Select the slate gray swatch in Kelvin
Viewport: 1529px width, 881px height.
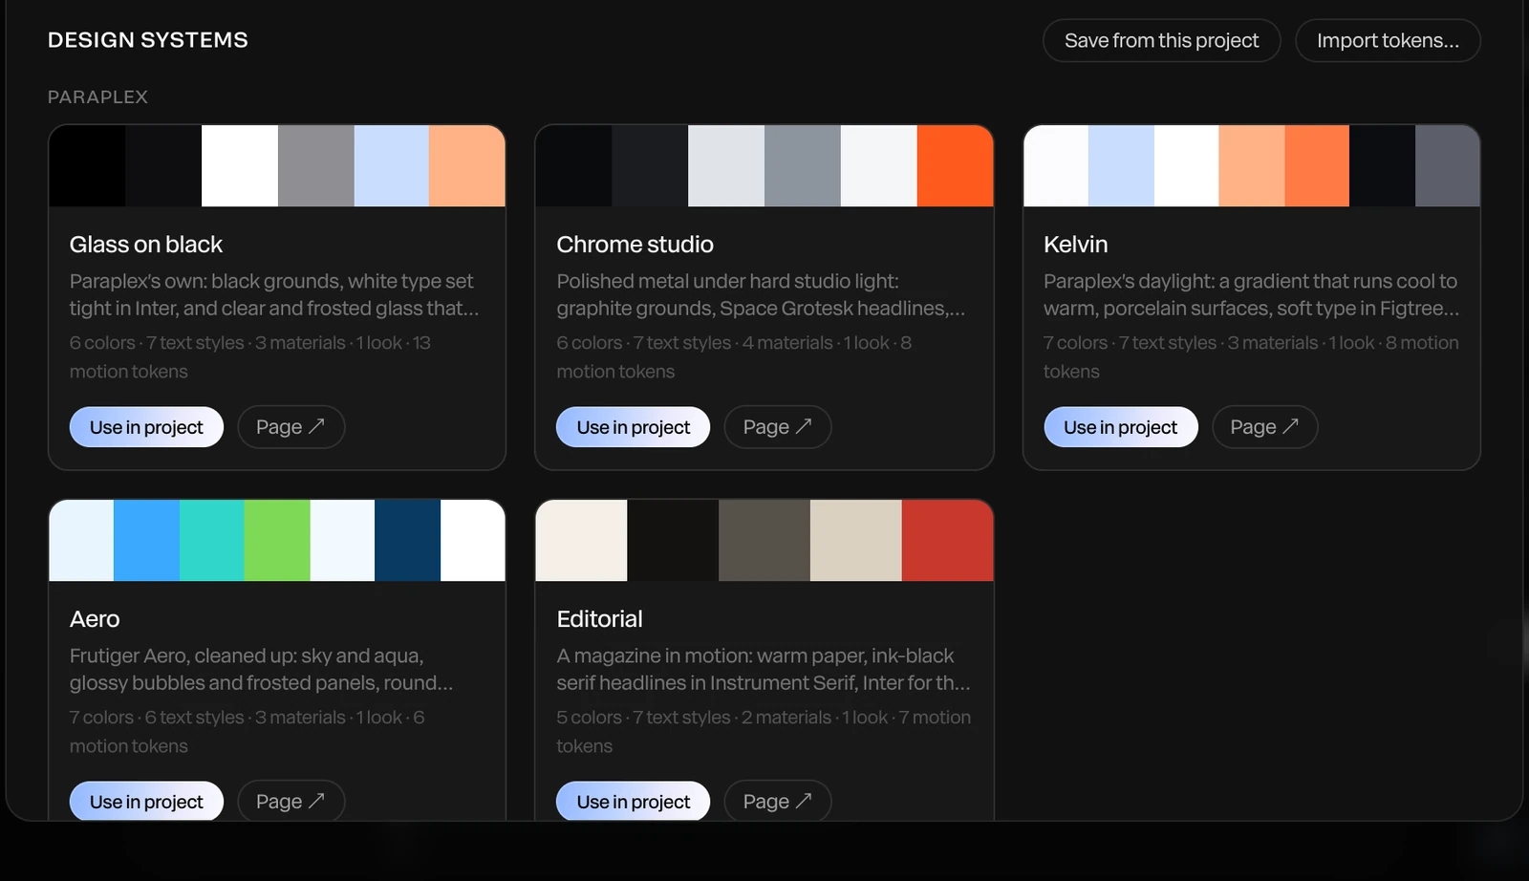pos(1448,166)
